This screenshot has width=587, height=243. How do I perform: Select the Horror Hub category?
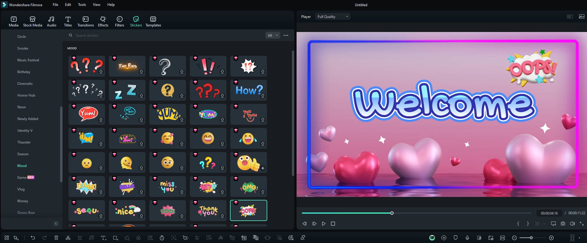coord(26,95)
